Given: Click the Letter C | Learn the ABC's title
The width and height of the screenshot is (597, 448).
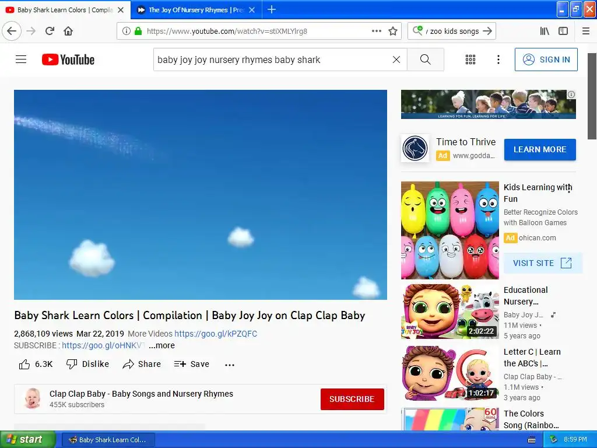Looking at the screenshot, I should coord(532,358).
